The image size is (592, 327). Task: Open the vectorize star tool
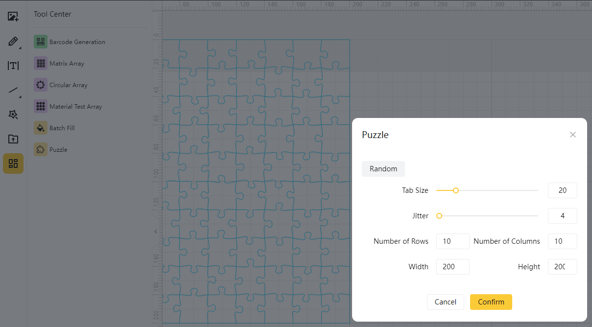point(13,115)
